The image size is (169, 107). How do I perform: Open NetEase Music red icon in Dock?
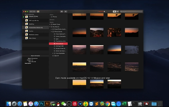[x=75, y=104]
